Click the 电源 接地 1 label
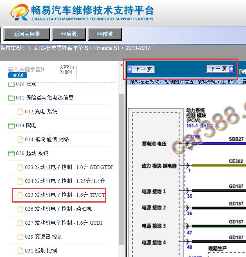The width and height of the screenshot is (246, 257). (153, 192)
